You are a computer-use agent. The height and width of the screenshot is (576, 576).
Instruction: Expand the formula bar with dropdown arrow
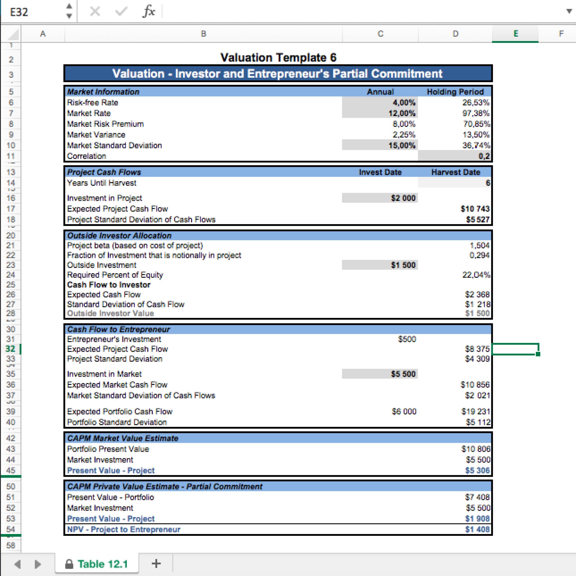click(569, 11)
